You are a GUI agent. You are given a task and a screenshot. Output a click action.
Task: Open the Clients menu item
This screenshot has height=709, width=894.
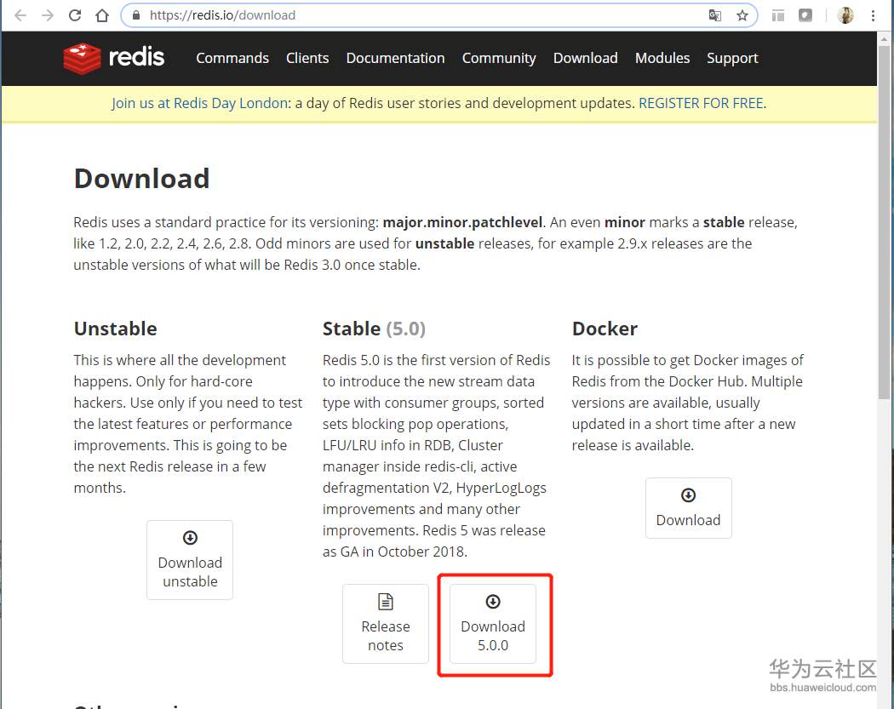pos(307,58)
